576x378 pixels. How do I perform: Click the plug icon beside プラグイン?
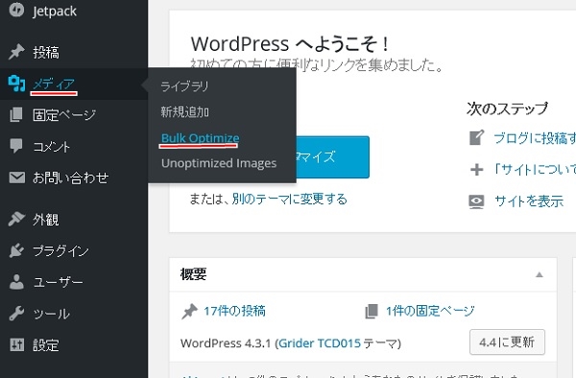[16, 250]
